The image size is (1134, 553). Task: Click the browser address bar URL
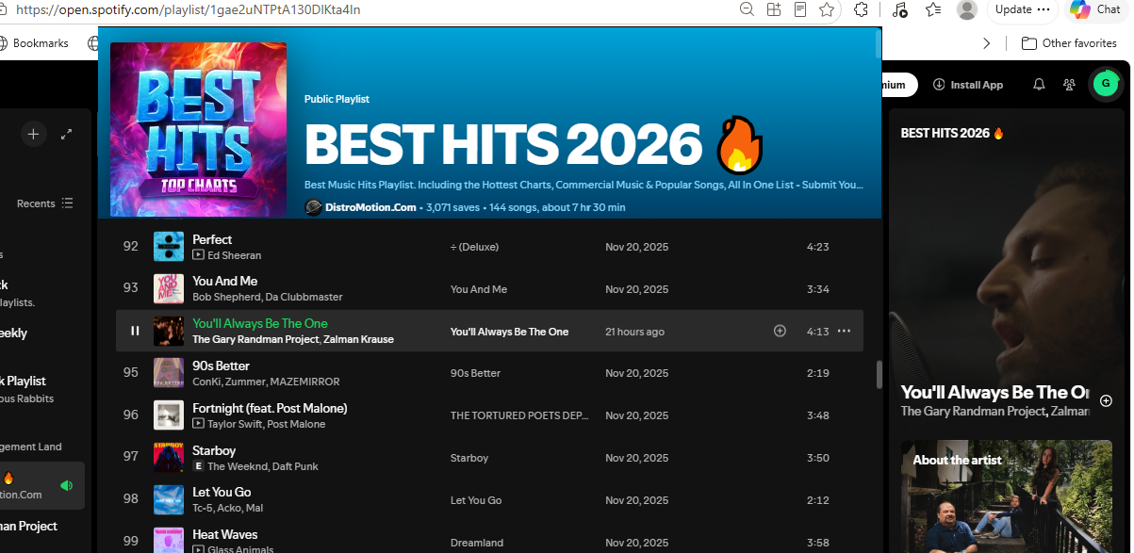(189, 9)
